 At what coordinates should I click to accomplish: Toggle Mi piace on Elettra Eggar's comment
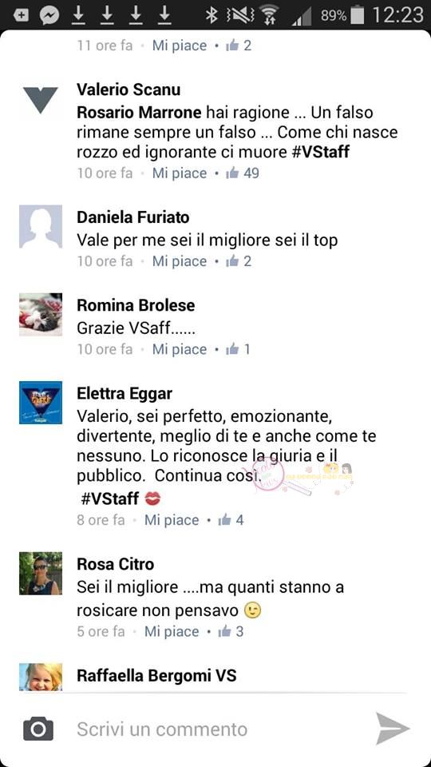[172, 520]
